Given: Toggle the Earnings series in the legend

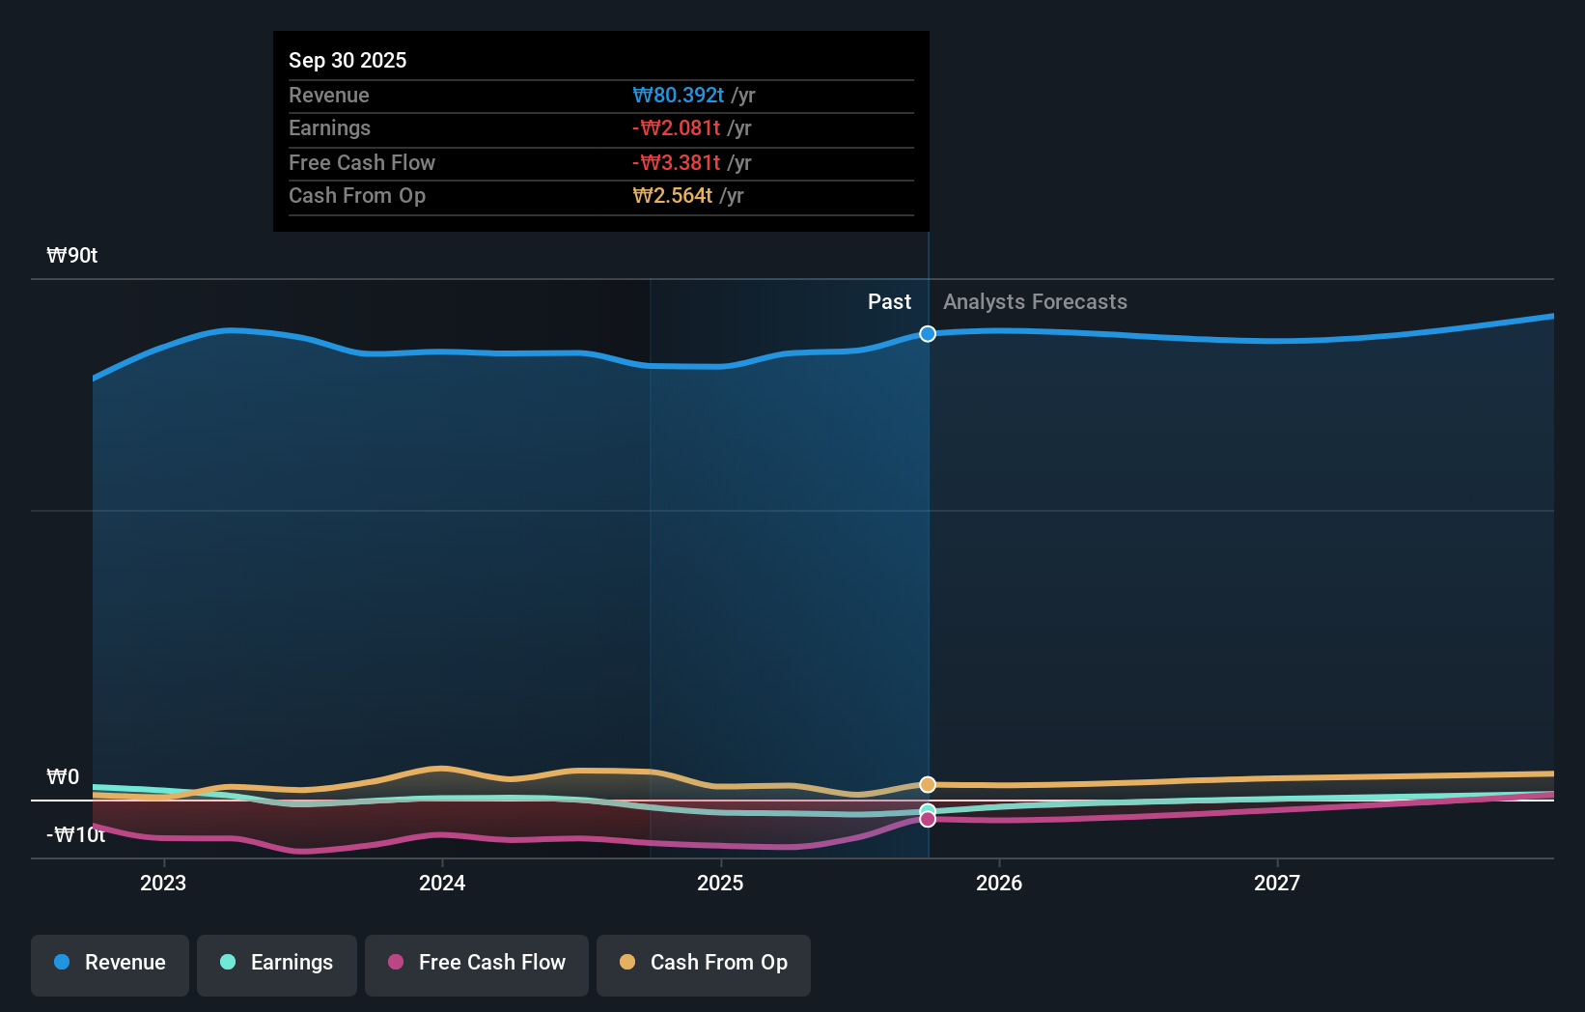Looking at the screenshot, I should (x=277, y=963).
